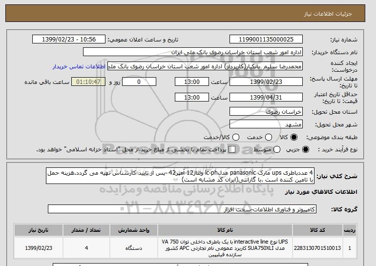
Task: Click the row number 1 cell
Action: click(x=350, y=248)
